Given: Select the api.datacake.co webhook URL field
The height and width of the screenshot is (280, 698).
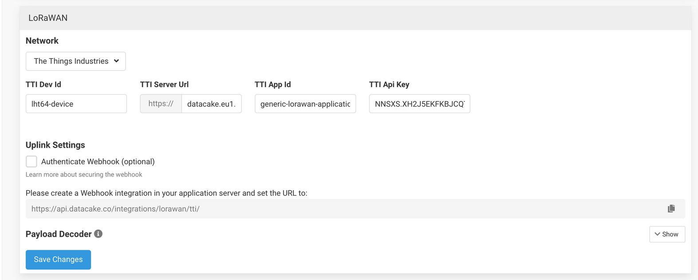Looking at the screenshot, I should pyautogui.click(x=346, y=209).
